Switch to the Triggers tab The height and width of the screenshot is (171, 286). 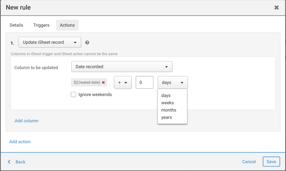[41, 25]
